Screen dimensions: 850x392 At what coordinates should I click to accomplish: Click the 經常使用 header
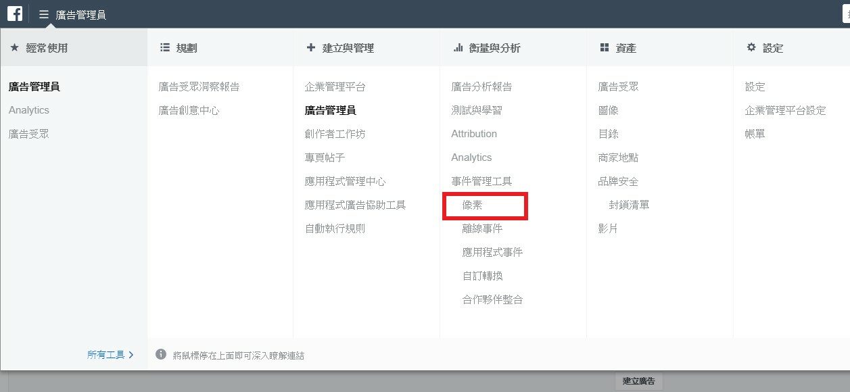pos(47,48)
